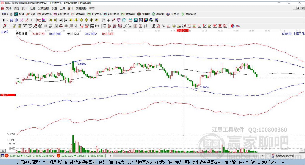This screenshot has height=165, width=305.
Task: Open the T四方形 tool
Action: (94, 14)
